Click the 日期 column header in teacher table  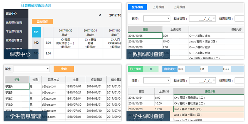(145, 29)
